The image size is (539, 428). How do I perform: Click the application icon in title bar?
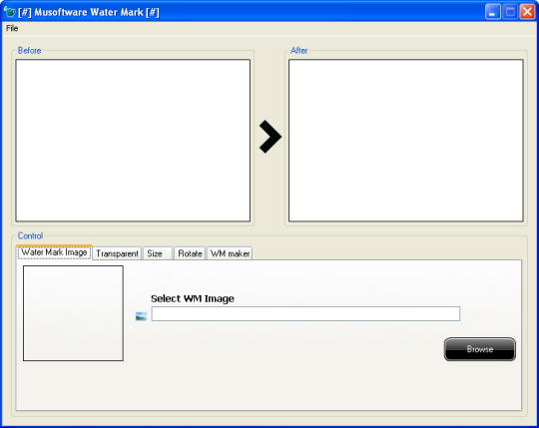point(10,12)
